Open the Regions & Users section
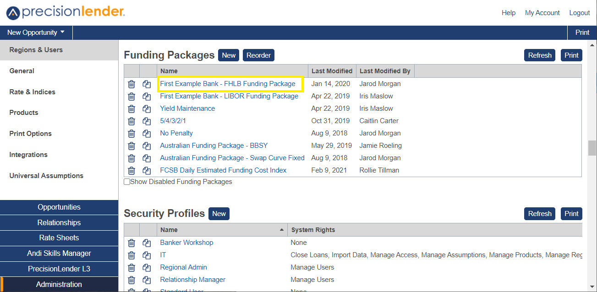The height and width of the screenshot is (292, 597). pos(59,50)
